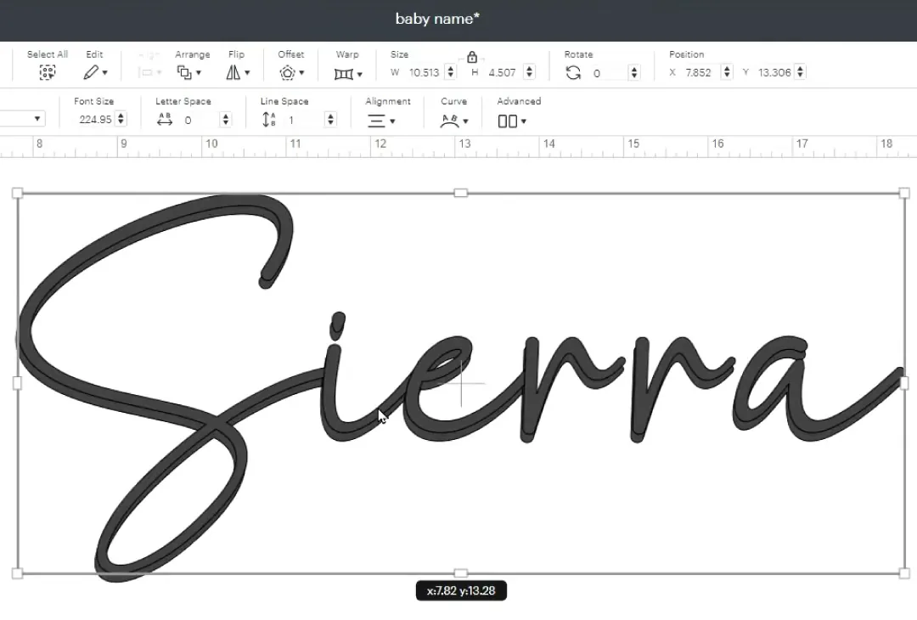Click the Font Size 224.95 field

click(95, 119)
